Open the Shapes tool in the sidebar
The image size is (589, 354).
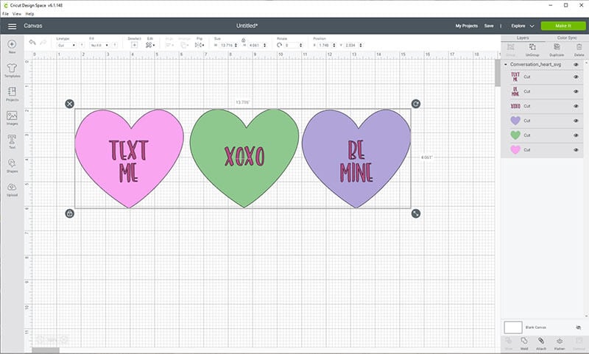12,165
